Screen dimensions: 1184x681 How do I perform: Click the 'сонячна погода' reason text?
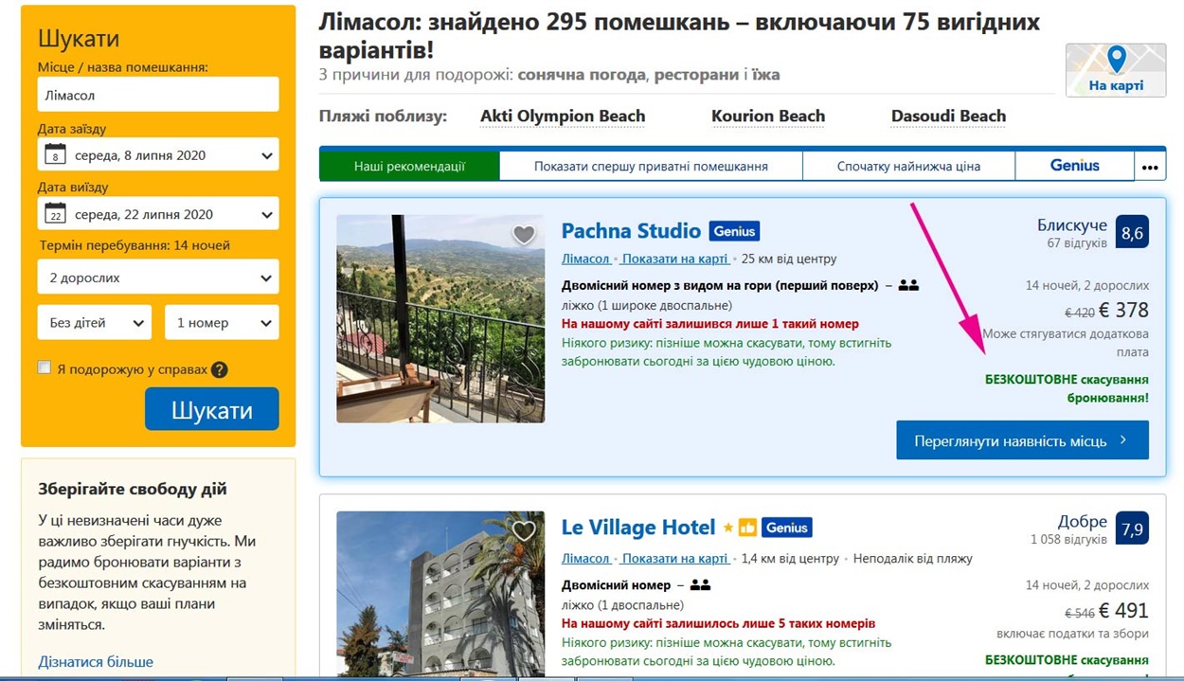click(582, 74)
